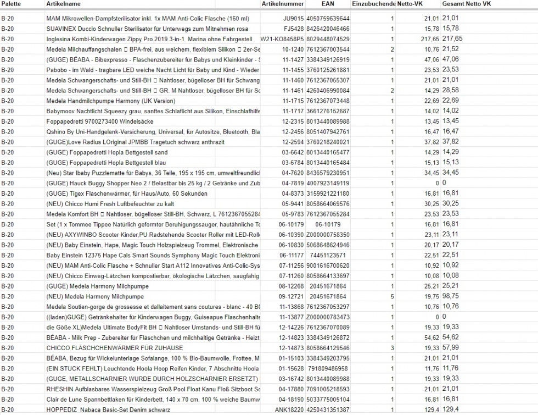Select CHICCO FLÄSCHCHENWÄRMER FÜR ZUHAUSE

click(115, 348)
